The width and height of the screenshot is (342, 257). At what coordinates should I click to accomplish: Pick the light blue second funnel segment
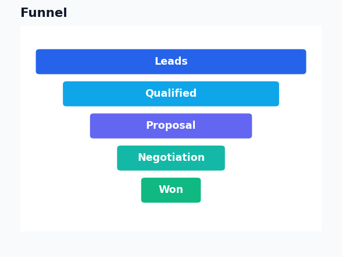coord(171,94)
